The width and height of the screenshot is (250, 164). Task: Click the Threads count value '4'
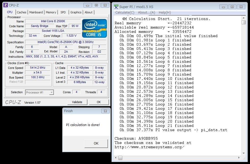[101, 92]
